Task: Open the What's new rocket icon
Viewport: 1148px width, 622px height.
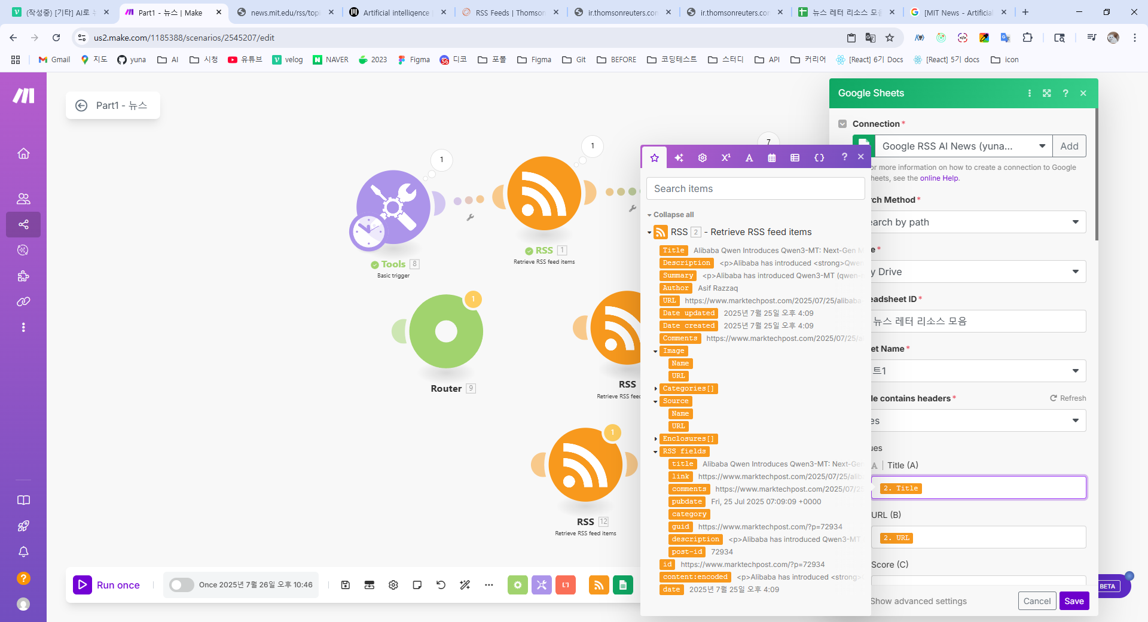Action: coord(23,526)
